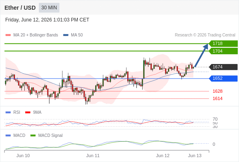Click the Ether / USD chart title
239x162 pixels.
point(20,8)
